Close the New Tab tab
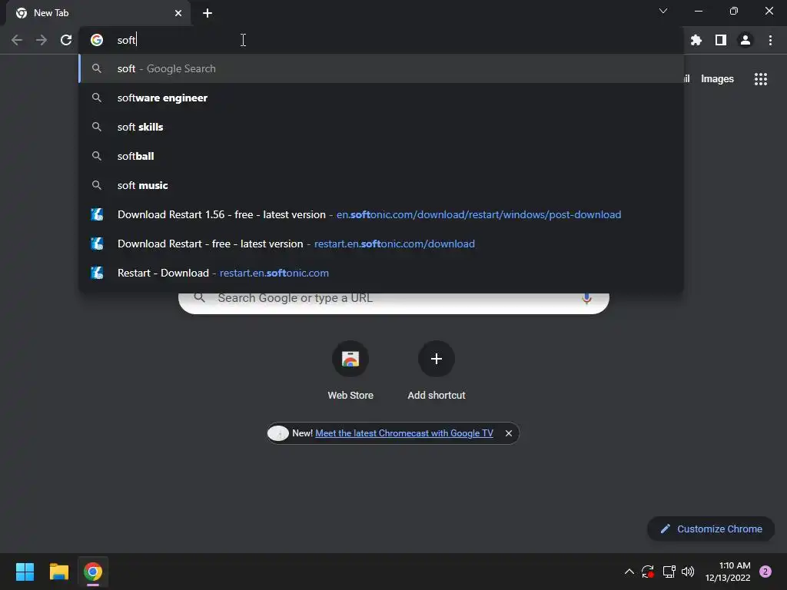Screen dimensions: 787x590 point(178,13)
